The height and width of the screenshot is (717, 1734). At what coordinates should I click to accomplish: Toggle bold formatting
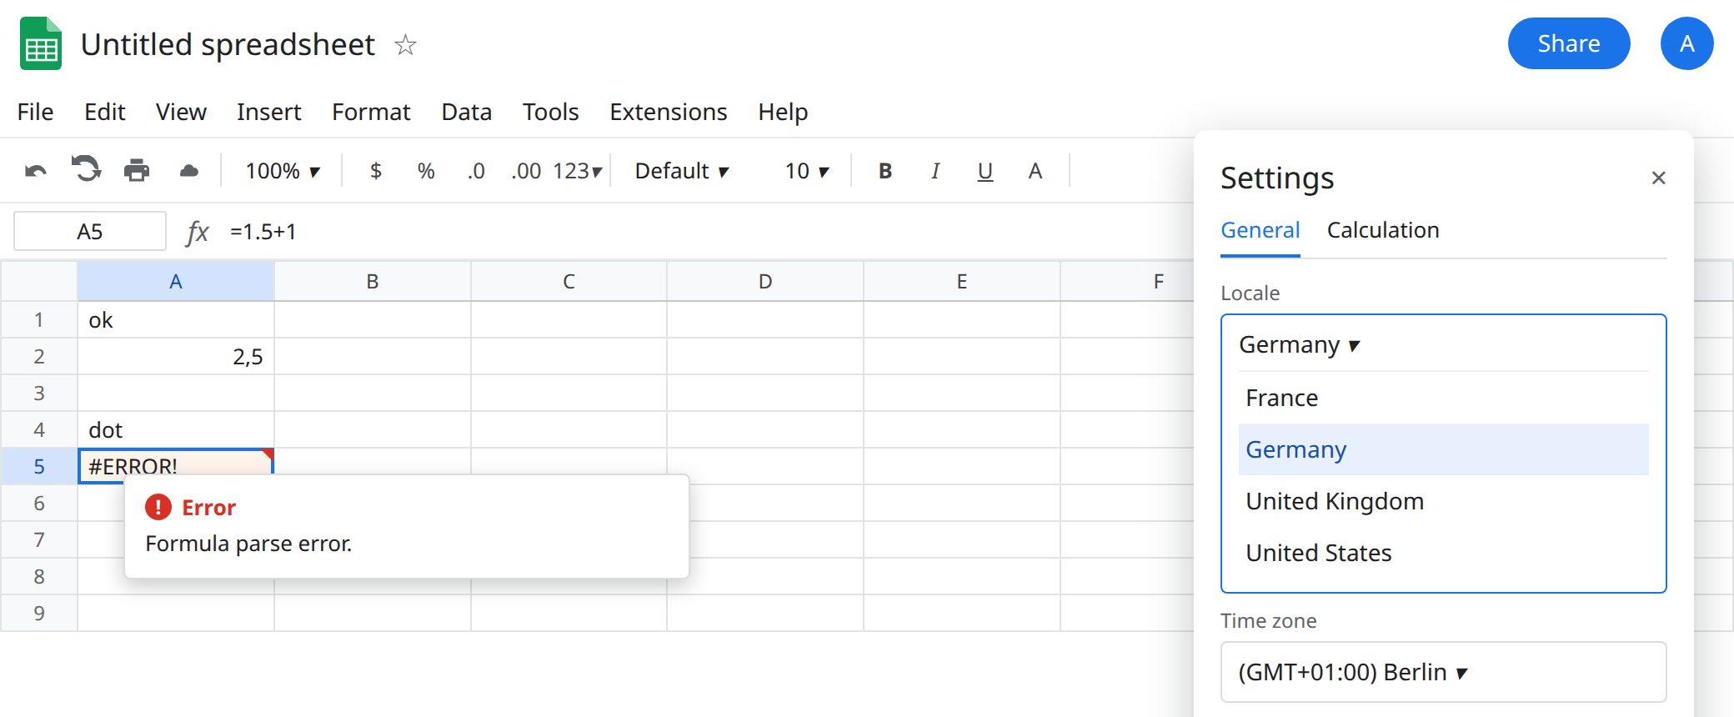pyautogui.click(x=885, y=171)
